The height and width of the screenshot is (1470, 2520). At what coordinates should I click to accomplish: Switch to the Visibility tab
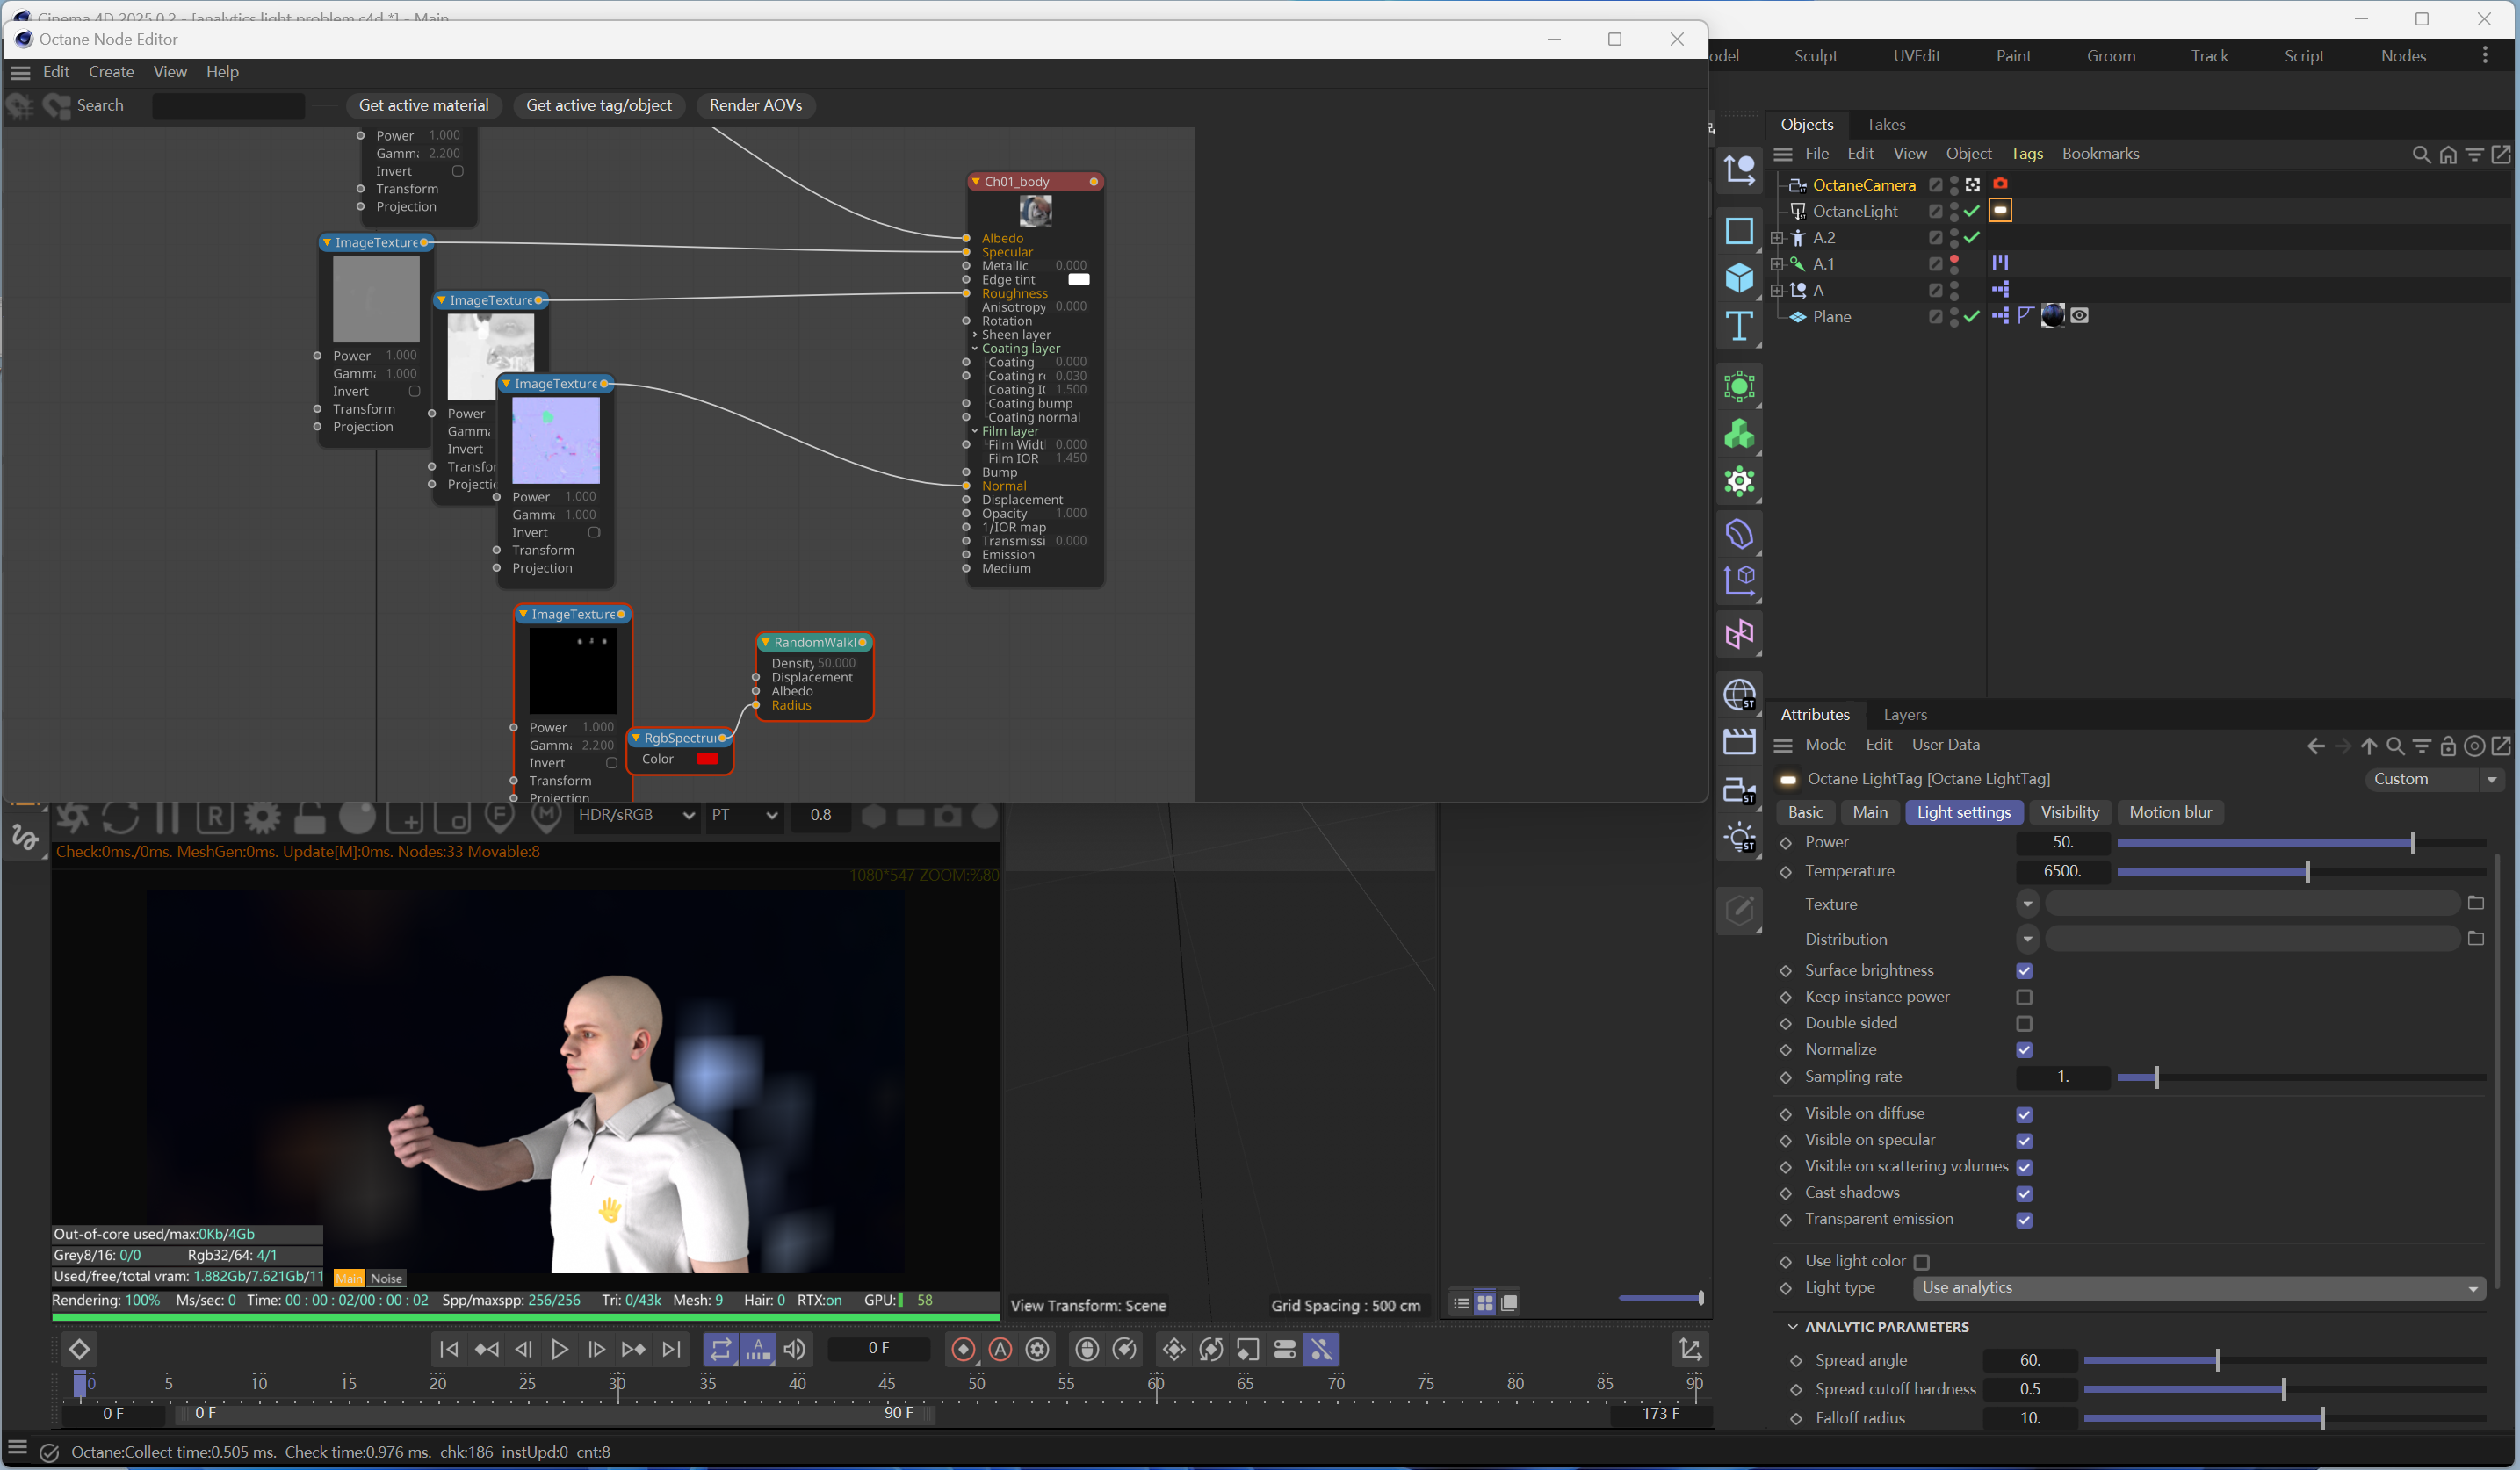(x=2069, y=812)
